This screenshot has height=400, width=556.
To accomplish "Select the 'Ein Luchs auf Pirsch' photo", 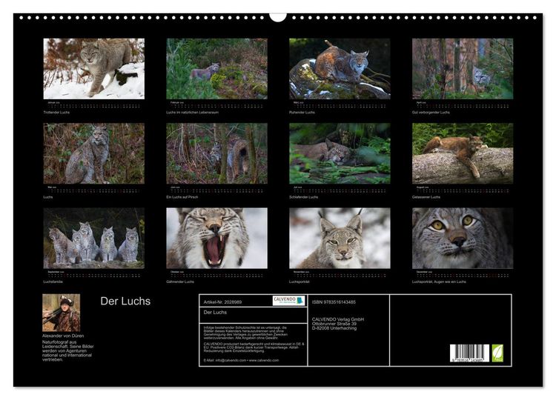I will [216, 153].
